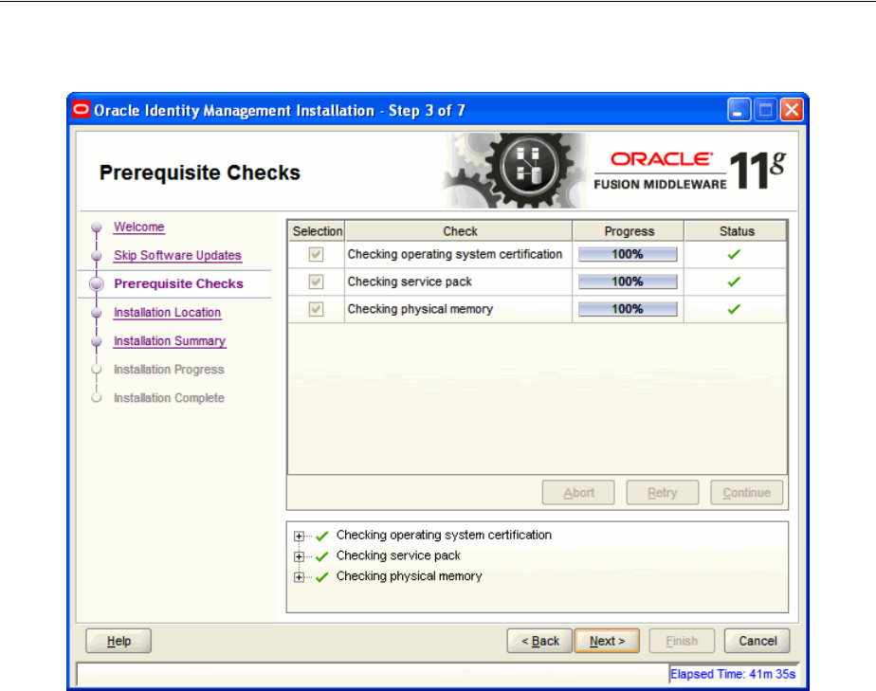The width and height of the screenshot is (876, 691).
Task: Click the window title 'Step 3 of 7' text
Action: click(x=427, y=111)
